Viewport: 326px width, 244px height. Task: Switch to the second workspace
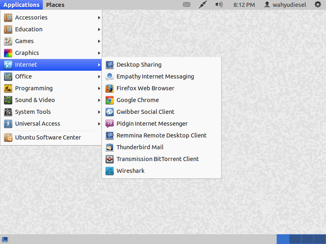coord(295,239)
